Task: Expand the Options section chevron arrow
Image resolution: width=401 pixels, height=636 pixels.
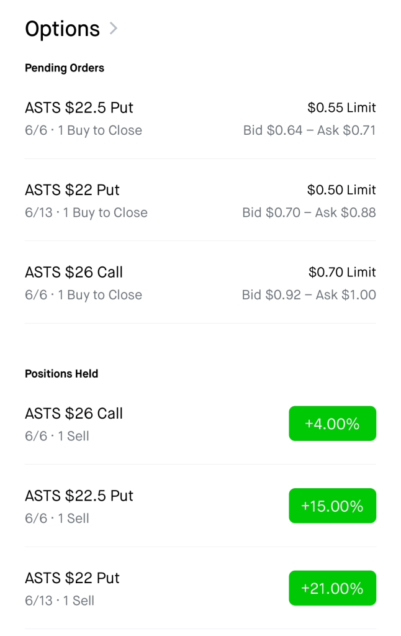Action: [113, 29]
